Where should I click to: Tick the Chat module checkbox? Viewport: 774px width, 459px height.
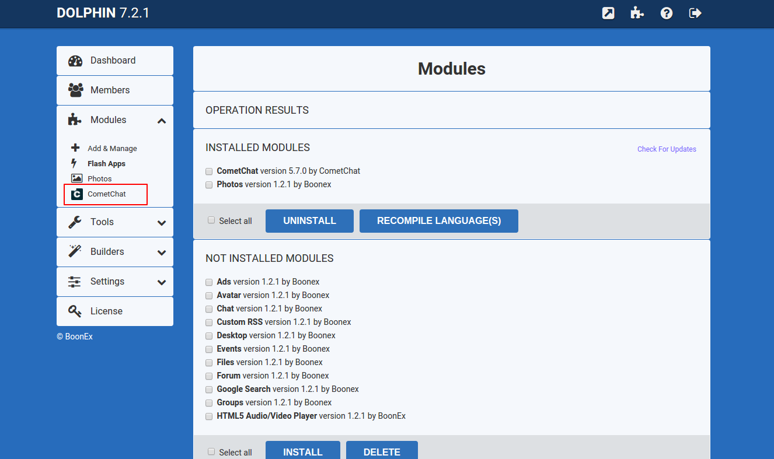click(x=209, y=309)
